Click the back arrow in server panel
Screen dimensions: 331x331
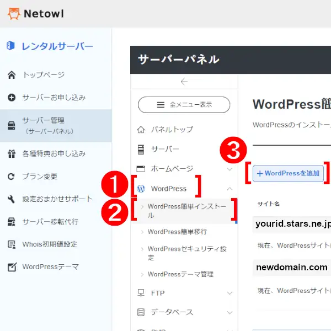coord(184,82)
